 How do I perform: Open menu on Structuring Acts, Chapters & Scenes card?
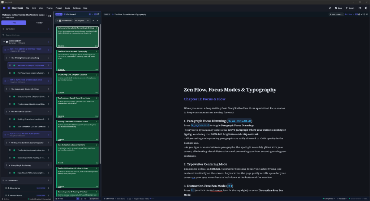96,75
